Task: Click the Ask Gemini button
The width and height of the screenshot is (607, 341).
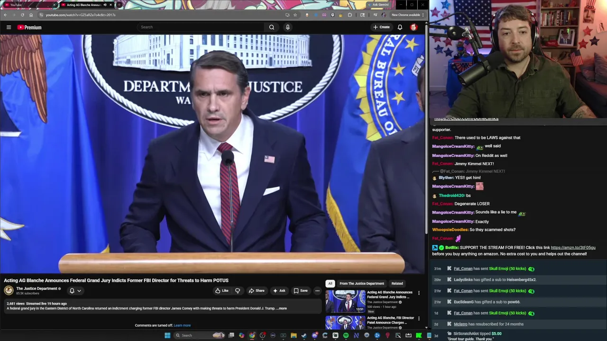Action: click(380, 5)
